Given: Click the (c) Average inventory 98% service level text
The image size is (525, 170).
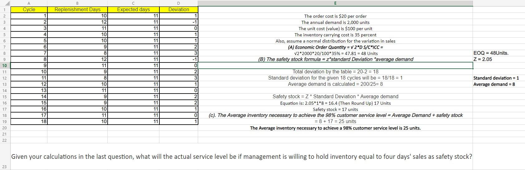Looking at the screenshot, I should [336, 115].
